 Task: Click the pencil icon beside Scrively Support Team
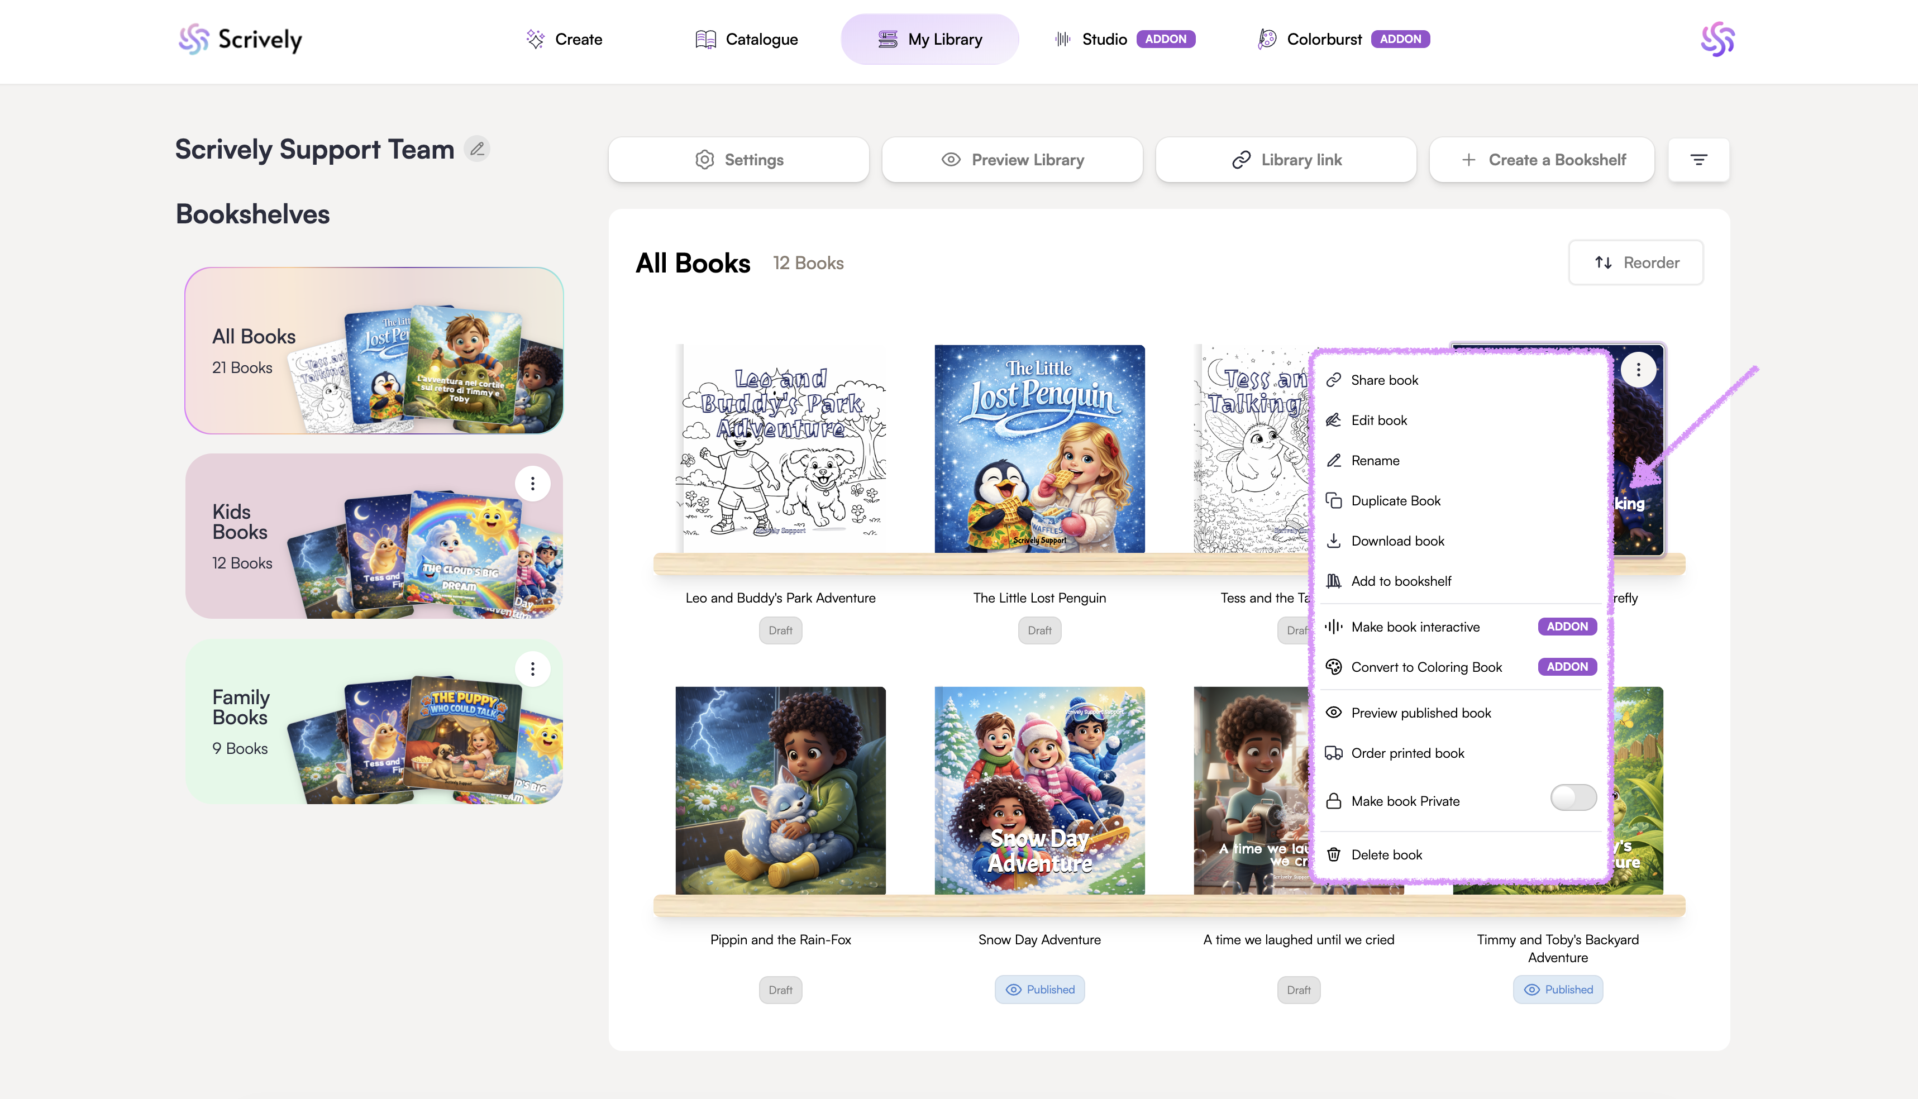pos(477,149)
